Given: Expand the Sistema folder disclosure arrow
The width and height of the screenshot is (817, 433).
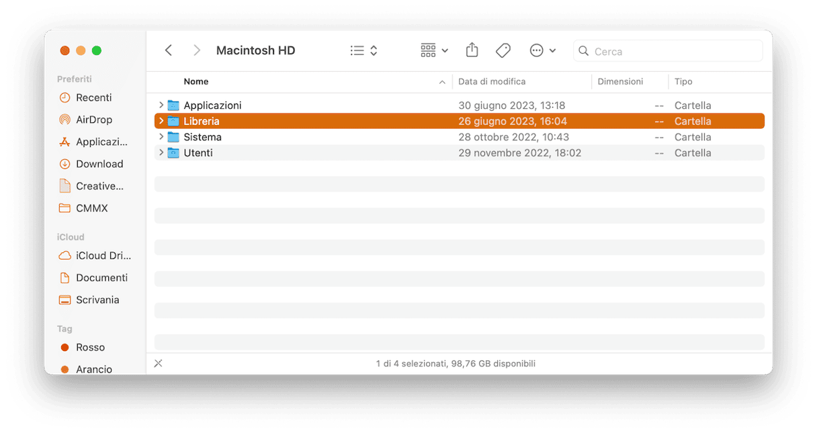Looking at the screenshot, I should (x=161, y=137).
